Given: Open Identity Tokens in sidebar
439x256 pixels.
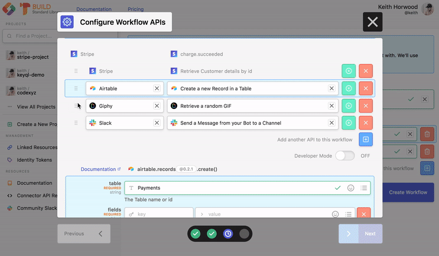Looking at the screenshot, I should point(30,160).
